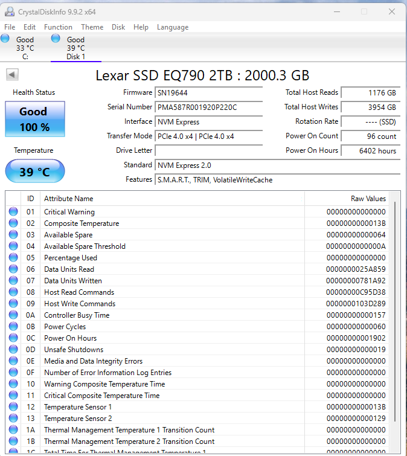Open the Theme menu

[x=92, y=27]
